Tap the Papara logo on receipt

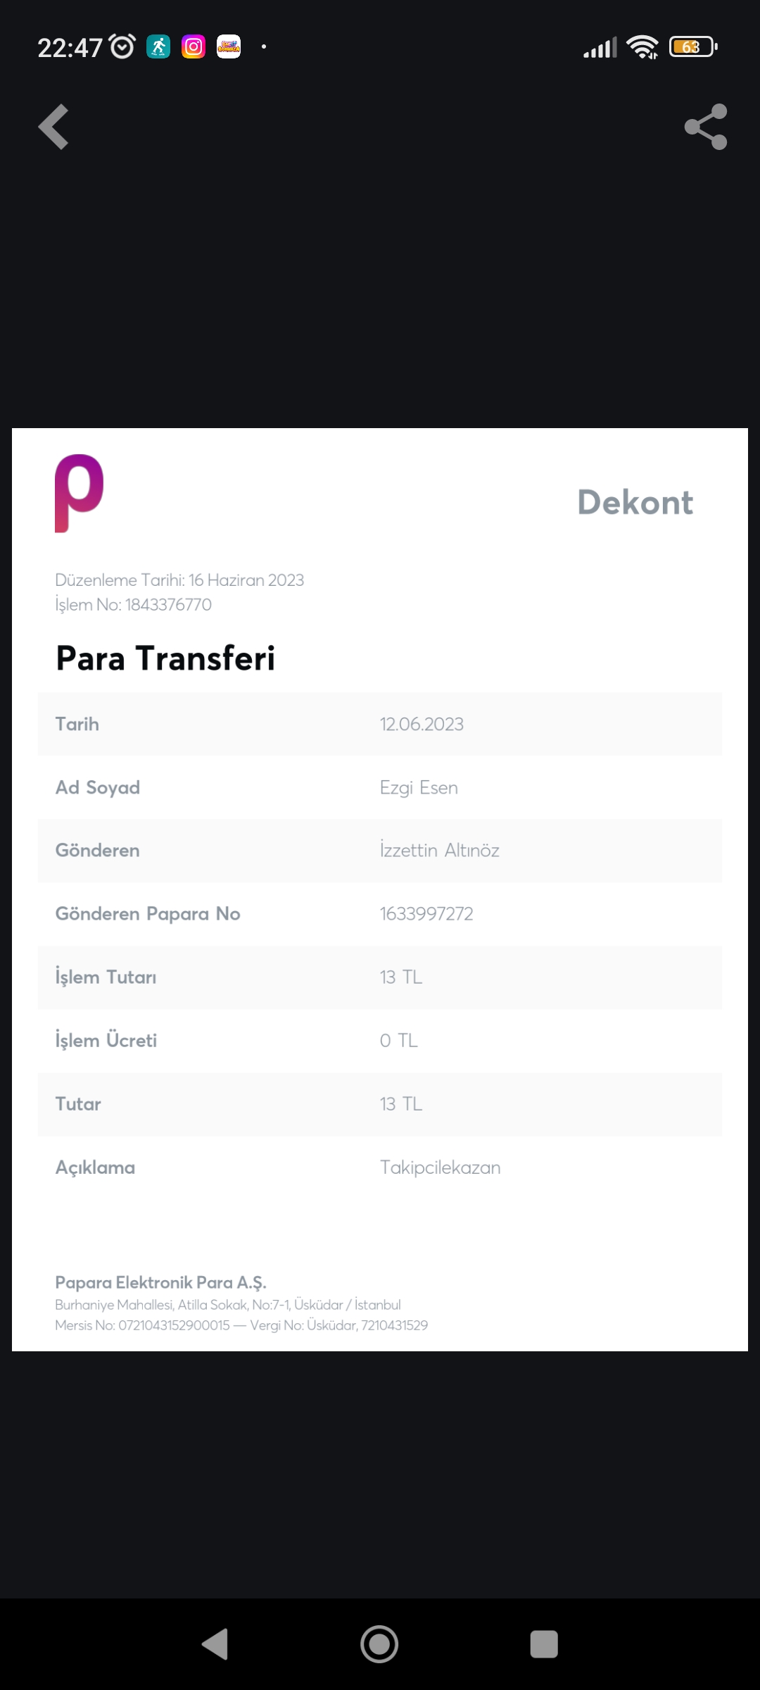80,493
